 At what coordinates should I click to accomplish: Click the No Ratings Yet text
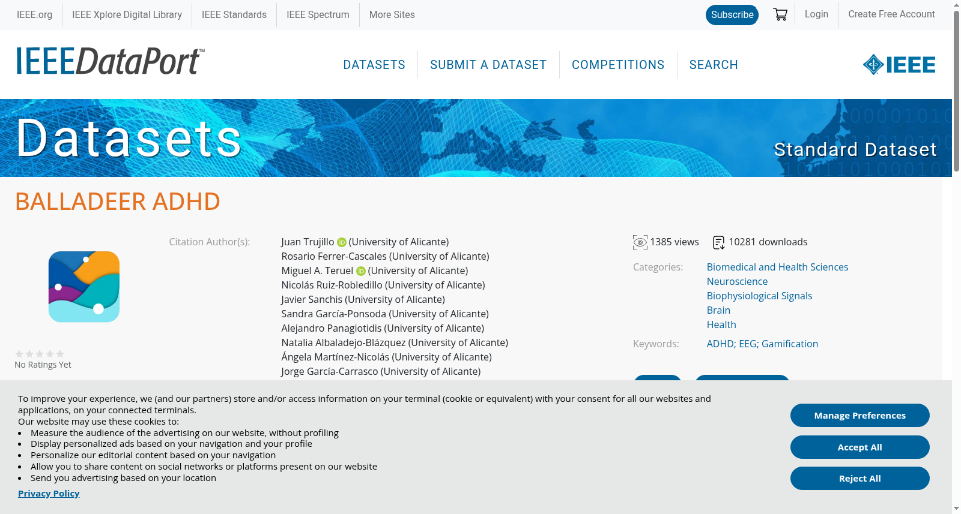click(43, 365)
